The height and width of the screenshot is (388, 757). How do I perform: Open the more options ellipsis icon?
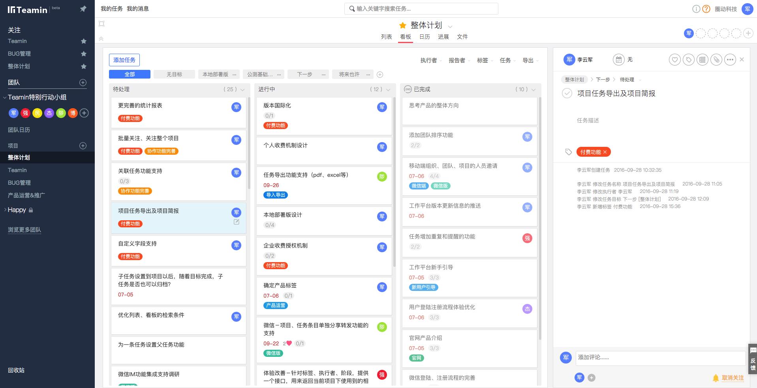730,60
